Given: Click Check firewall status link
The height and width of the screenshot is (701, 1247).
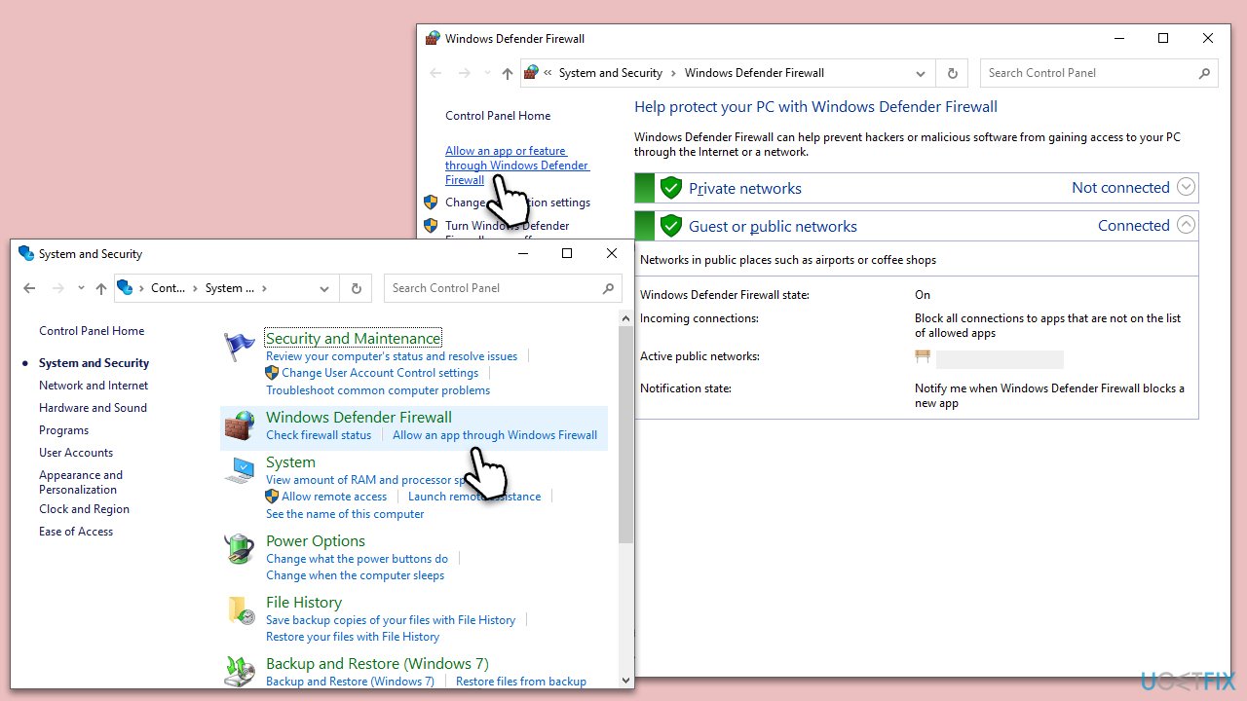Looking at the screenshot, I should pos(319,435).
